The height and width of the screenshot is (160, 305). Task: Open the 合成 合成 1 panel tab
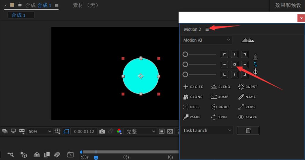click(x=39, y=5)
